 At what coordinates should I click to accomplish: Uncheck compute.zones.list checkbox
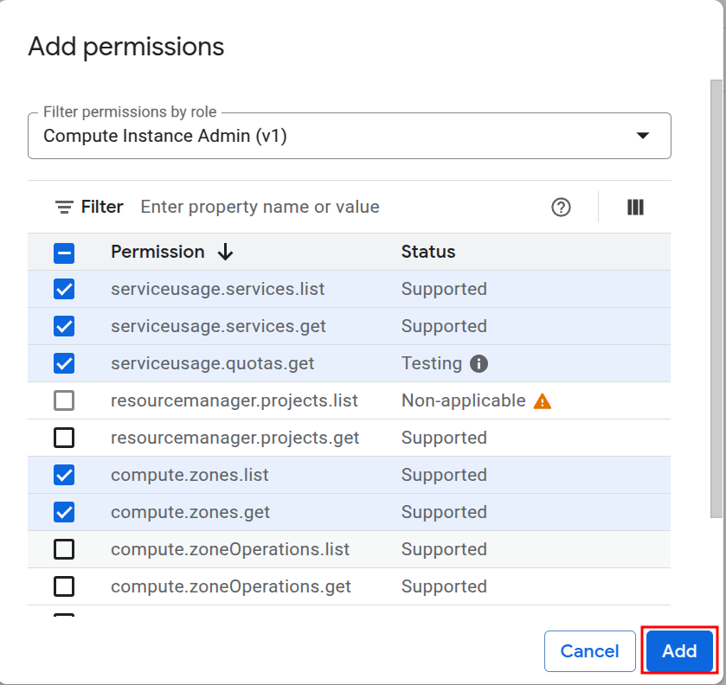[64, 475]
